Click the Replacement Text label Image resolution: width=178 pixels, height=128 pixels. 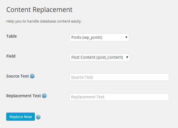click(x=24, y=96)
